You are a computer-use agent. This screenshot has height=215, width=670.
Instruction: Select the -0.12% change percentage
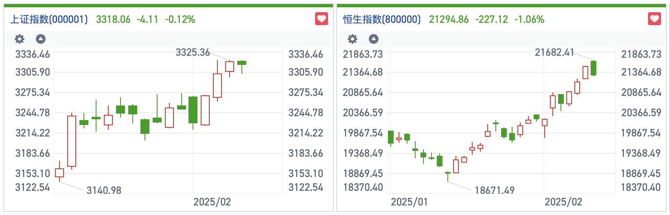[180, 19]
